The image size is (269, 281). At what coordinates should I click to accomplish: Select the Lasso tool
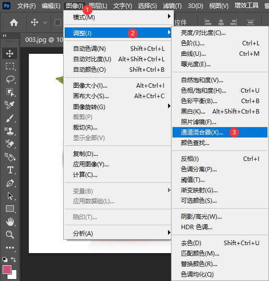pyautogui.click(x=9, y=79)
